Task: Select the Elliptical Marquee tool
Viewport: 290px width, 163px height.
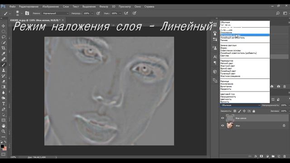Action: [x=3, y=31]
